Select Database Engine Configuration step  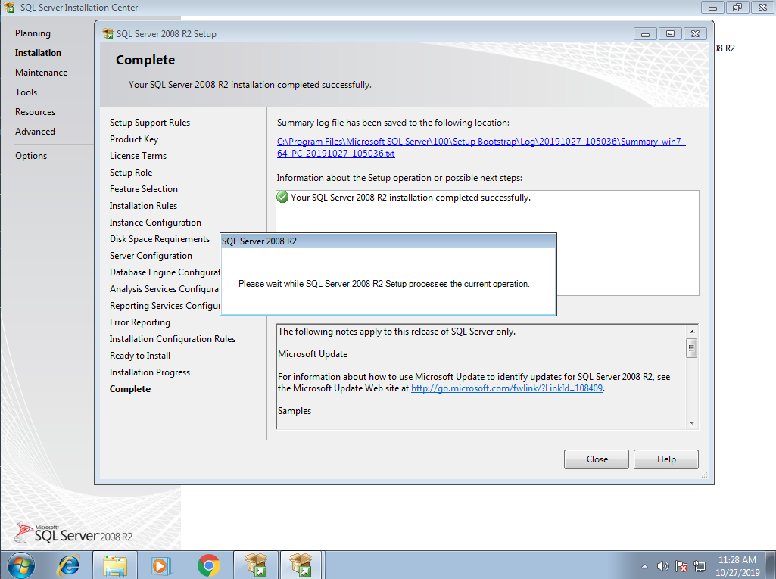[x=164, y=272]
